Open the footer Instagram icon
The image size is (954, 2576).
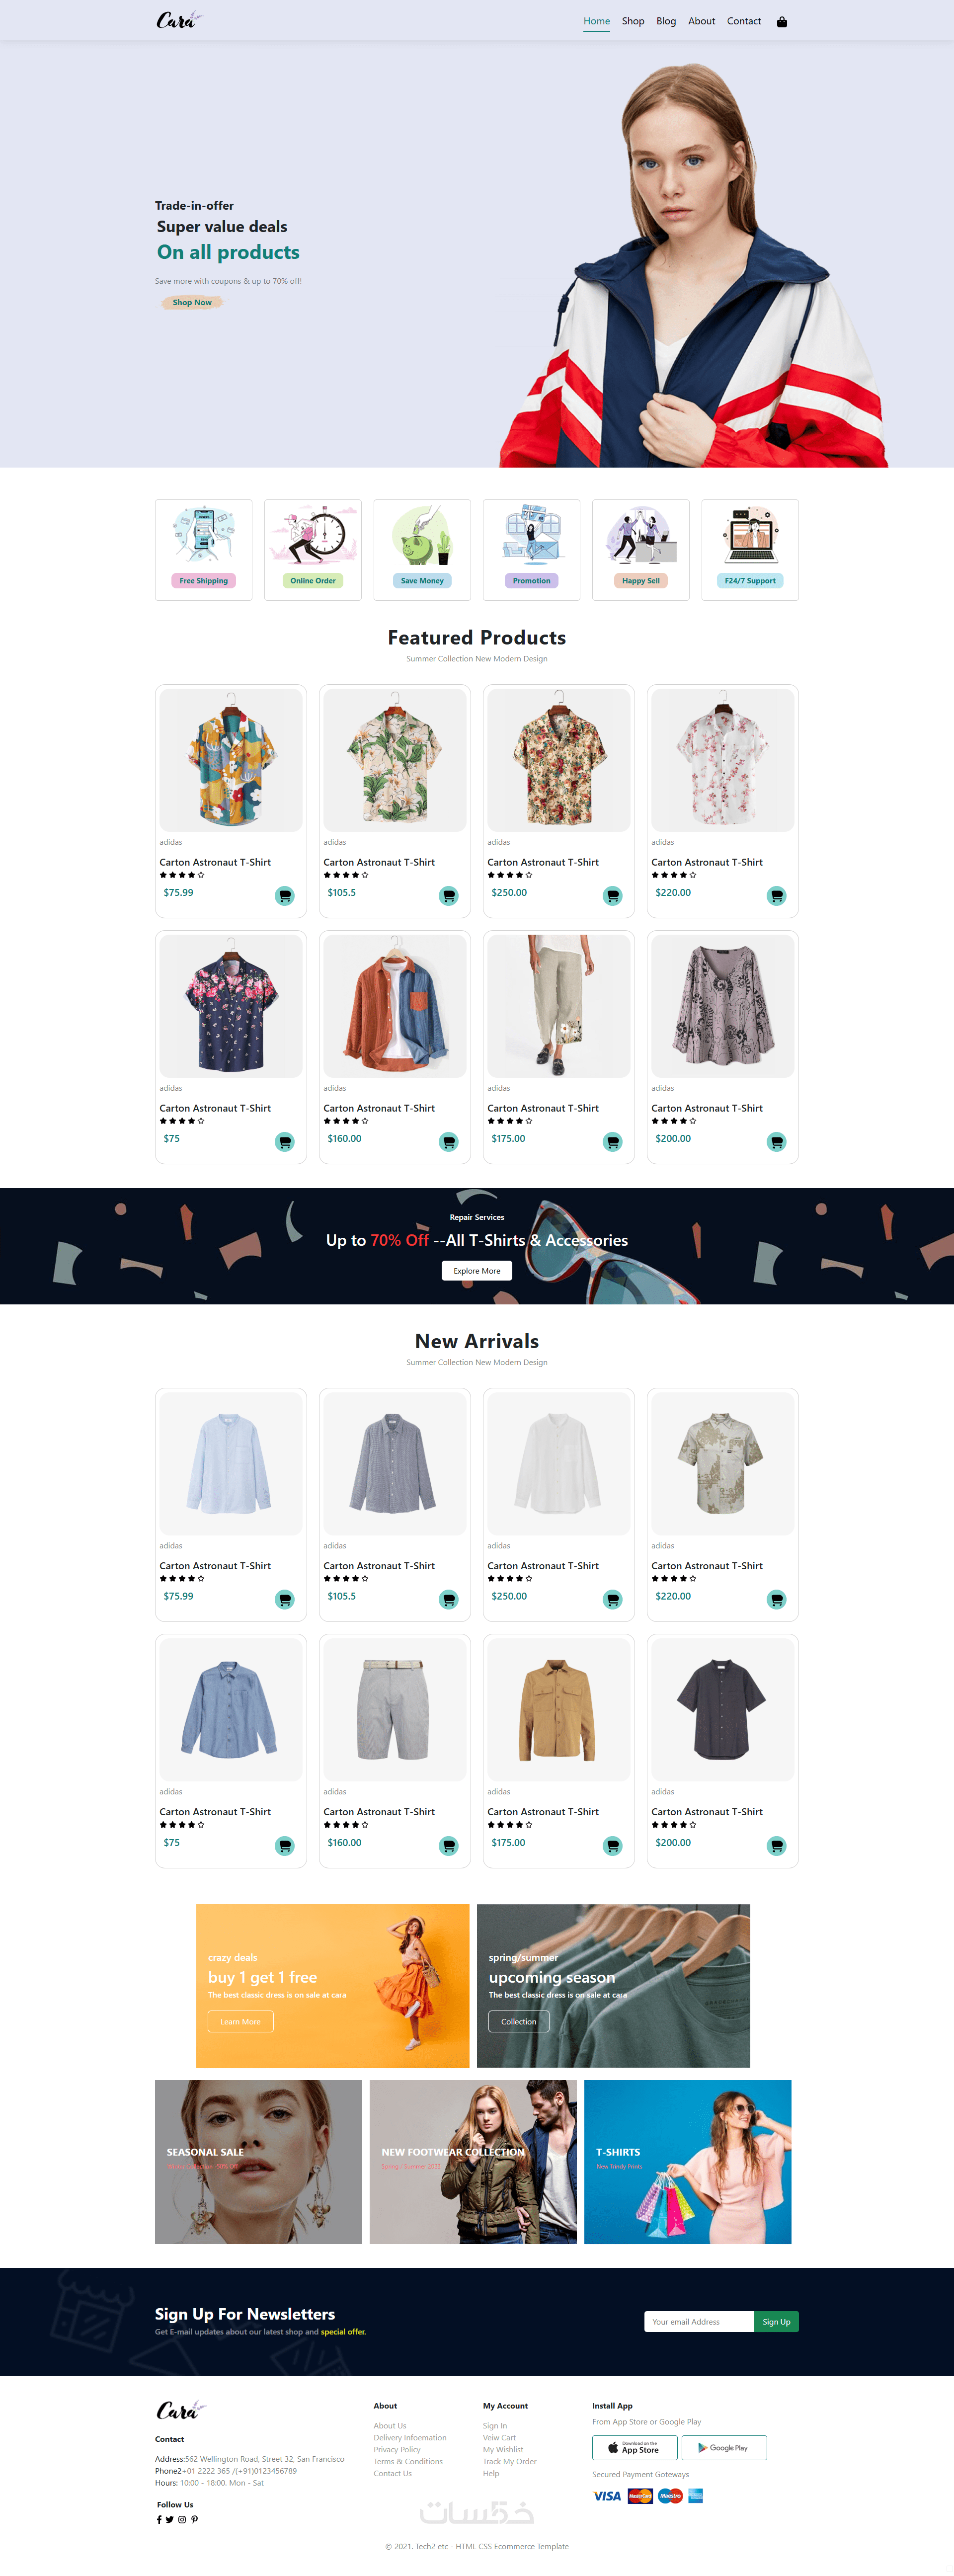182,2519
